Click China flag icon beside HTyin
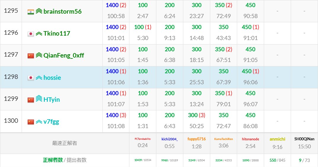This screenshot has height=167, width=318. click(x=30, y=100)
